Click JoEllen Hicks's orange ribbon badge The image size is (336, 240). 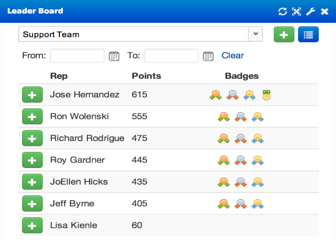[224, 182]
